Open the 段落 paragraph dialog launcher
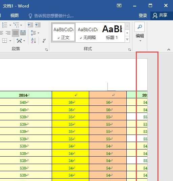Image resolution: width=173 pixels, height=181 pixels. (x=46, y=49)
